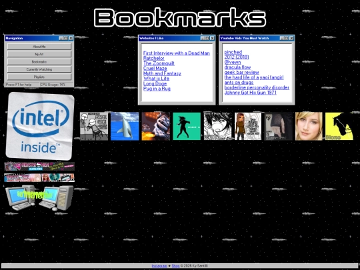Minimize the Navigation window
The height and width of the screenshot is (270, 360).
pyautogui.click(x=61, y=38)
